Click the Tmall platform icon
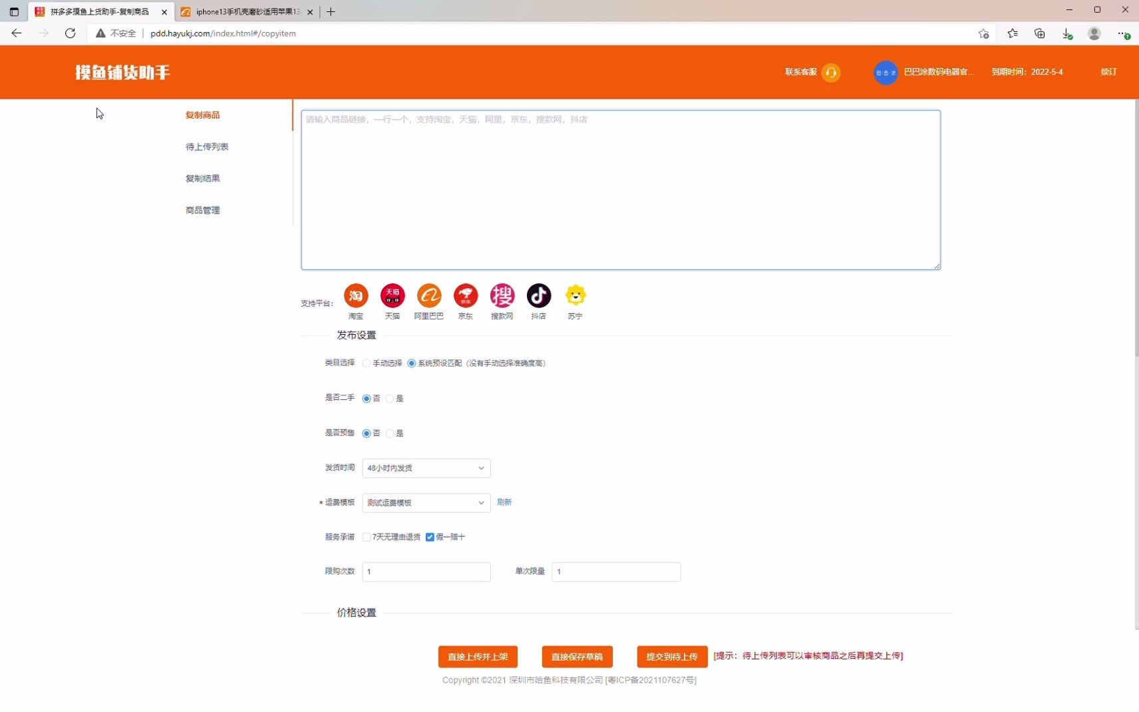The height and width of the screenshot is (712, 1139). click(393, 295)
